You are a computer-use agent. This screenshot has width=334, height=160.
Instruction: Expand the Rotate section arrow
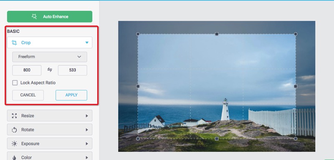pos(87,130)
